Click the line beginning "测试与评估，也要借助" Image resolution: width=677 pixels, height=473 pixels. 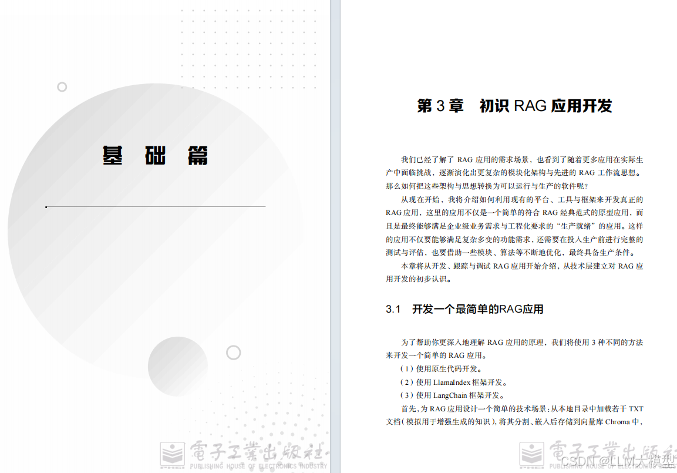point(511,252)
